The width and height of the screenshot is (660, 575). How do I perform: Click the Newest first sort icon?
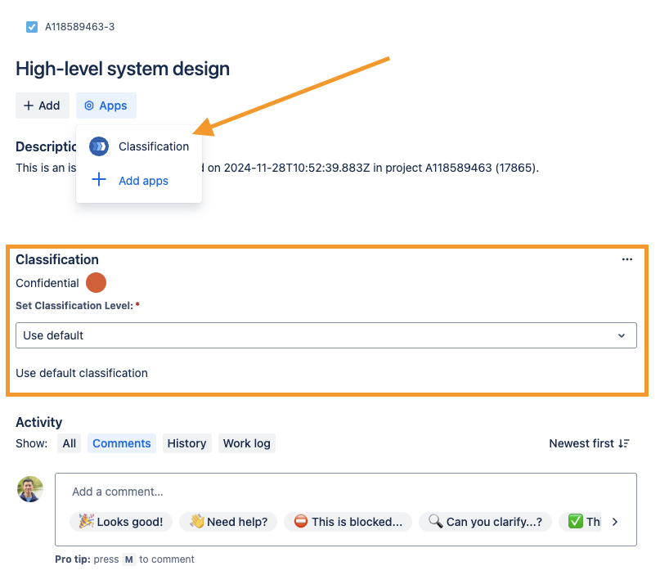coord(624,443)
